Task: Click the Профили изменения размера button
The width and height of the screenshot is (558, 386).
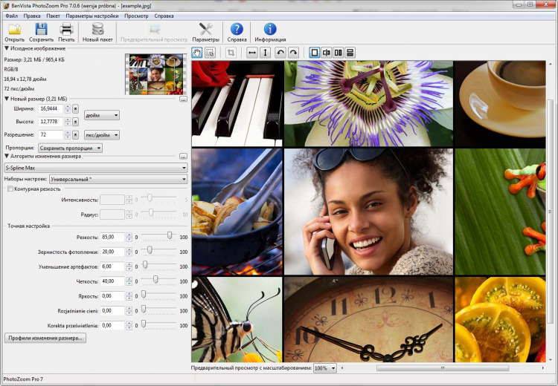Action: 46,338
